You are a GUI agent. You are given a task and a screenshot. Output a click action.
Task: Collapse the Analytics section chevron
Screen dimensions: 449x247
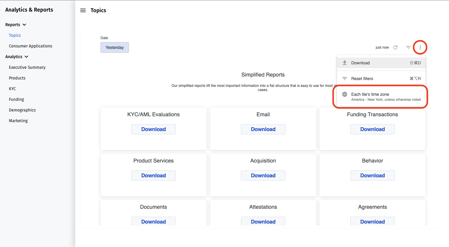tap(26, 57)
